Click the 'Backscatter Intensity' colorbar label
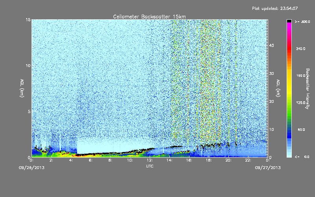This screenshot has width=315, height=197. pyautogui.click(x=308, y=89)
